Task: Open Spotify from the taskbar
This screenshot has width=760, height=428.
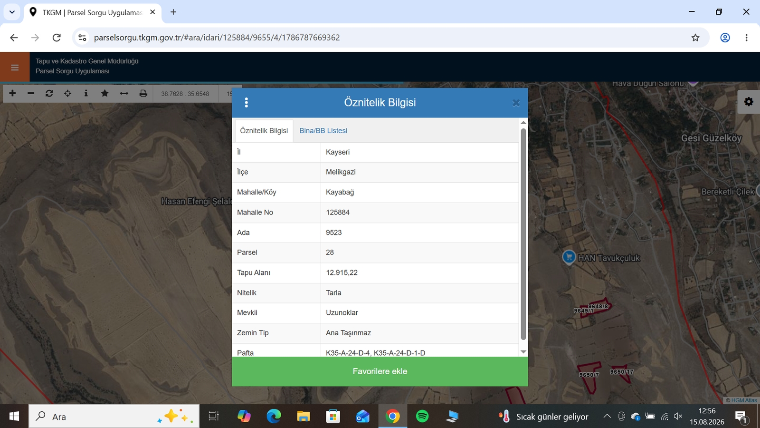Action: 422,417
